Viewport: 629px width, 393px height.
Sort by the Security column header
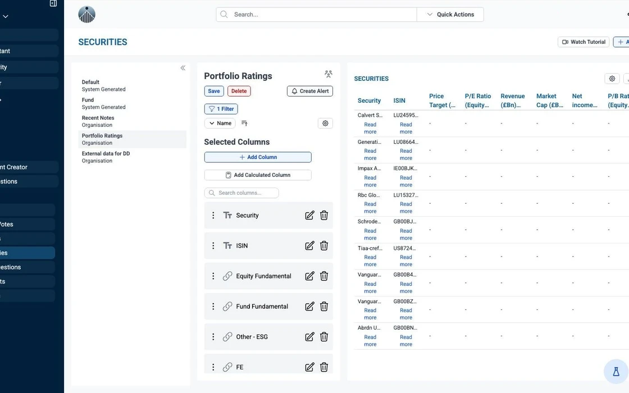pos(369,100)
